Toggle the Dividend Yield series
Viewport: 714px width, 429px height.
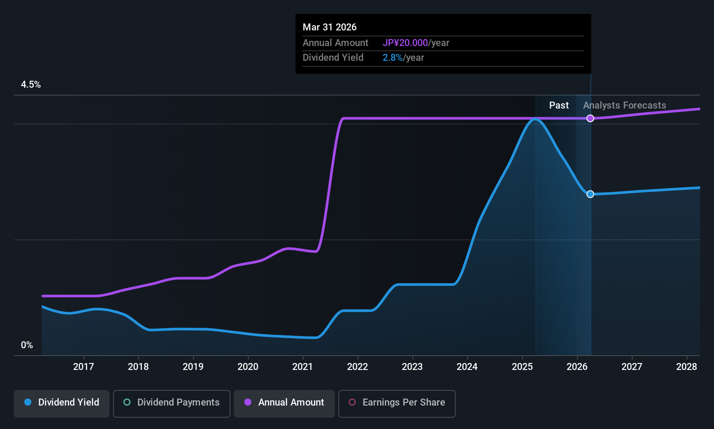[62, 403]
